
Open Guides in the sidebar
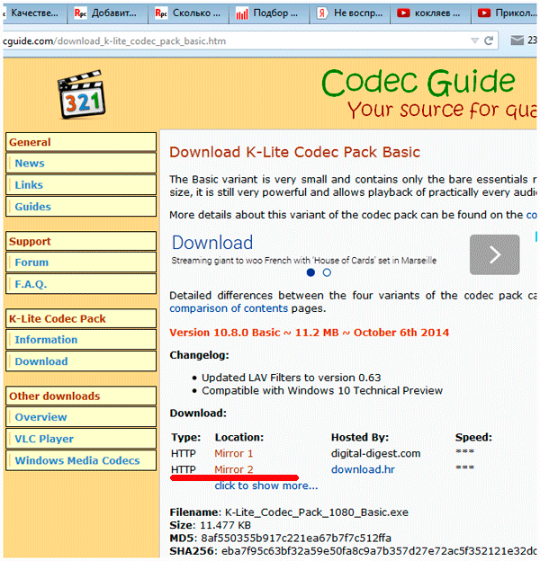click(x=81, y=207)
